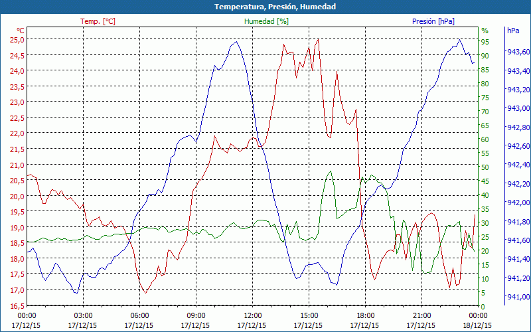The height and width of the screenshot is (332, 531).
Task: Click pressure axis value "941,20"
Action: click(518, 278)
